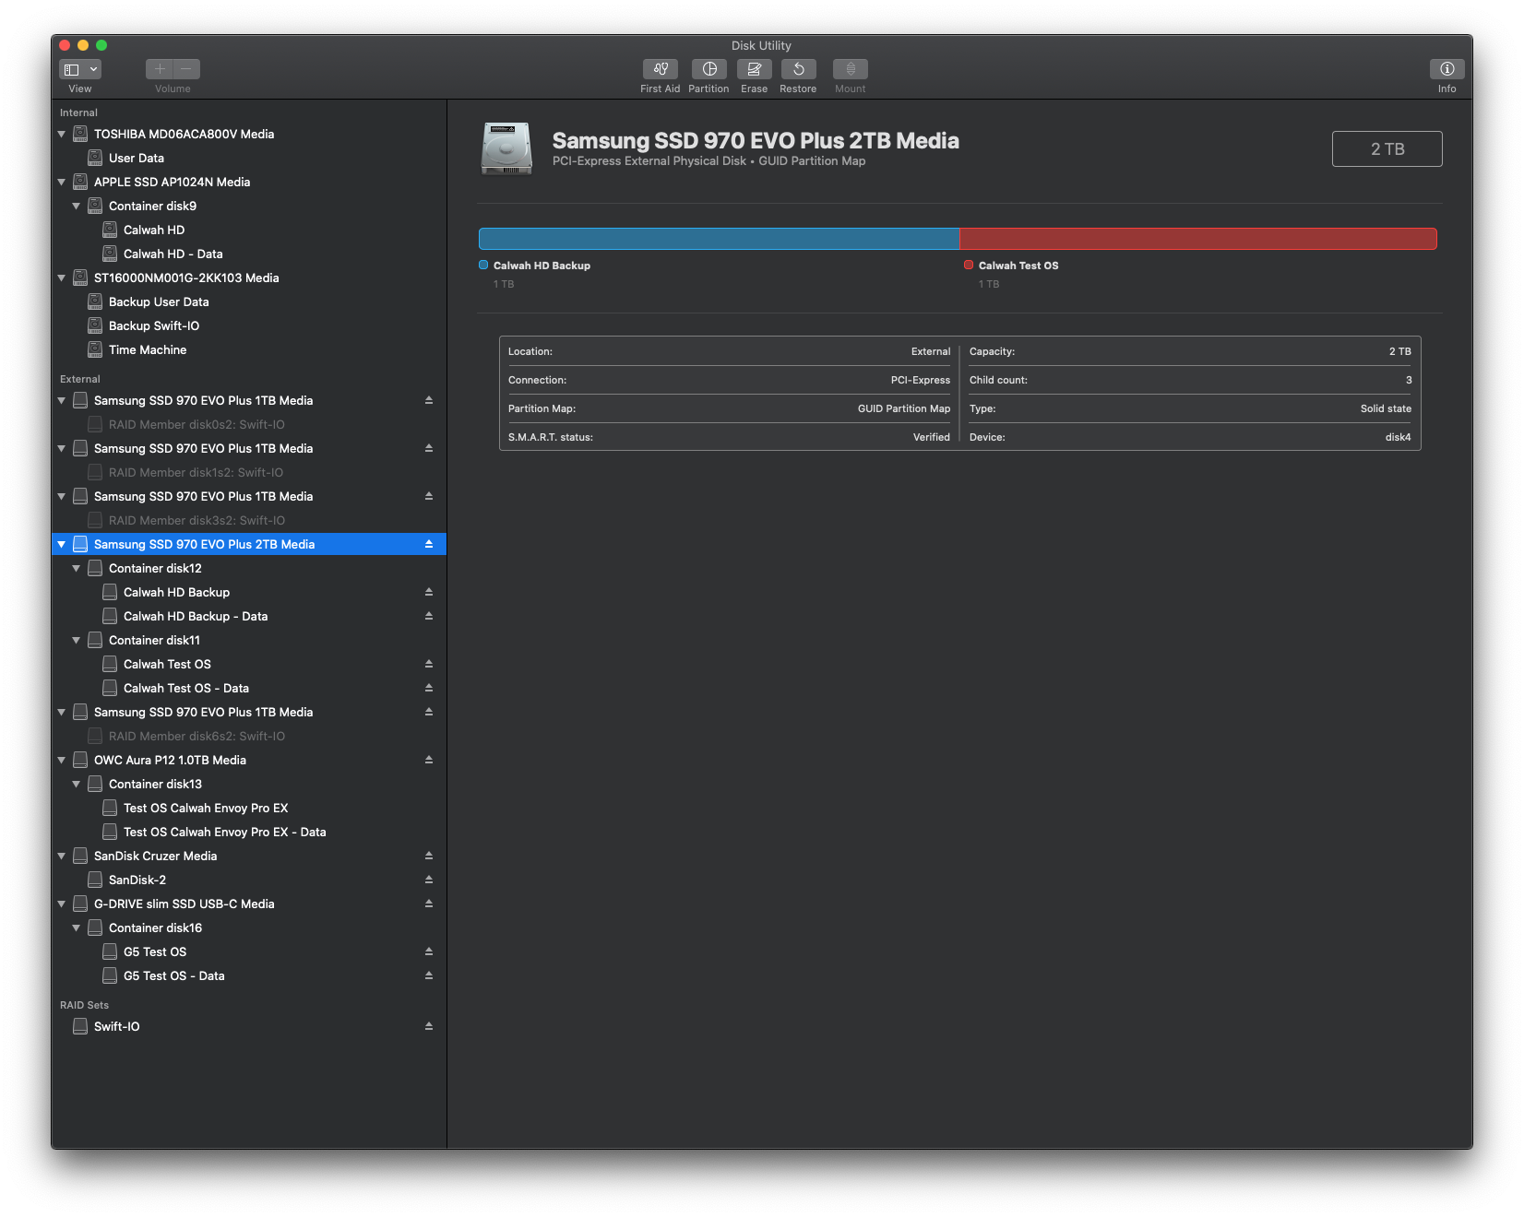Screen dimensions: 1524x1217
Task: Click the GUID Partition Map value
Action: point(904,409)
